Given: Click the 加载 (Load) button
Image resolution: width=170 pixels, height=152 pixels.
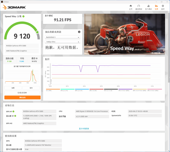Looking at the screenshot, I should coord(13,88).
